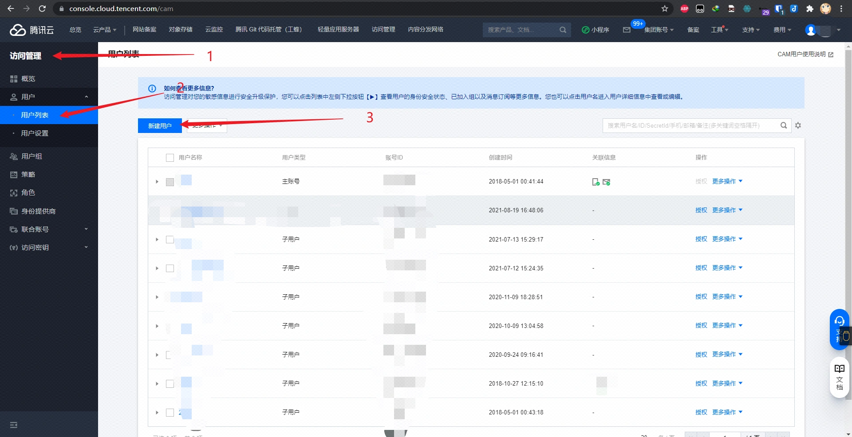Screen dimensions: 852x437
Task: Click 授权 for row created 2020-11-09 18:28:51
Action: click(701, 297)
